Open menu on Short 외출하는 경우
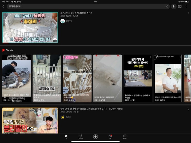This screenshot has height=143, width=191. click(59, 57)
